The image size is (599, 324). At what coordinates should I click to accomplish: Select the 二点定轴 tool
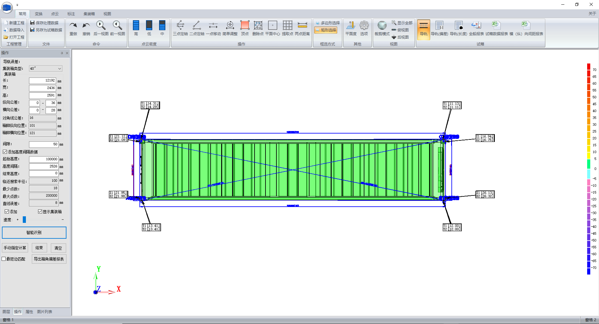point(197,28)
